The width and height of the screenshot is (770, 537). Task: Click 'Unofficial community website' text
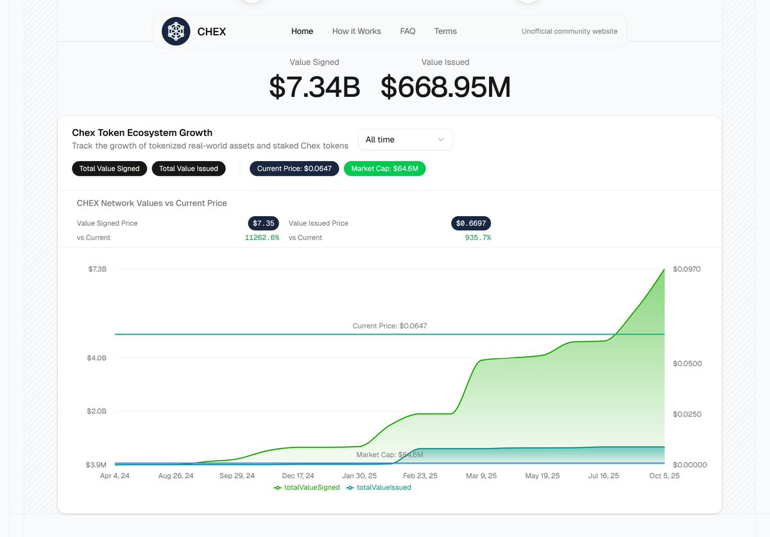coord(570,31)
